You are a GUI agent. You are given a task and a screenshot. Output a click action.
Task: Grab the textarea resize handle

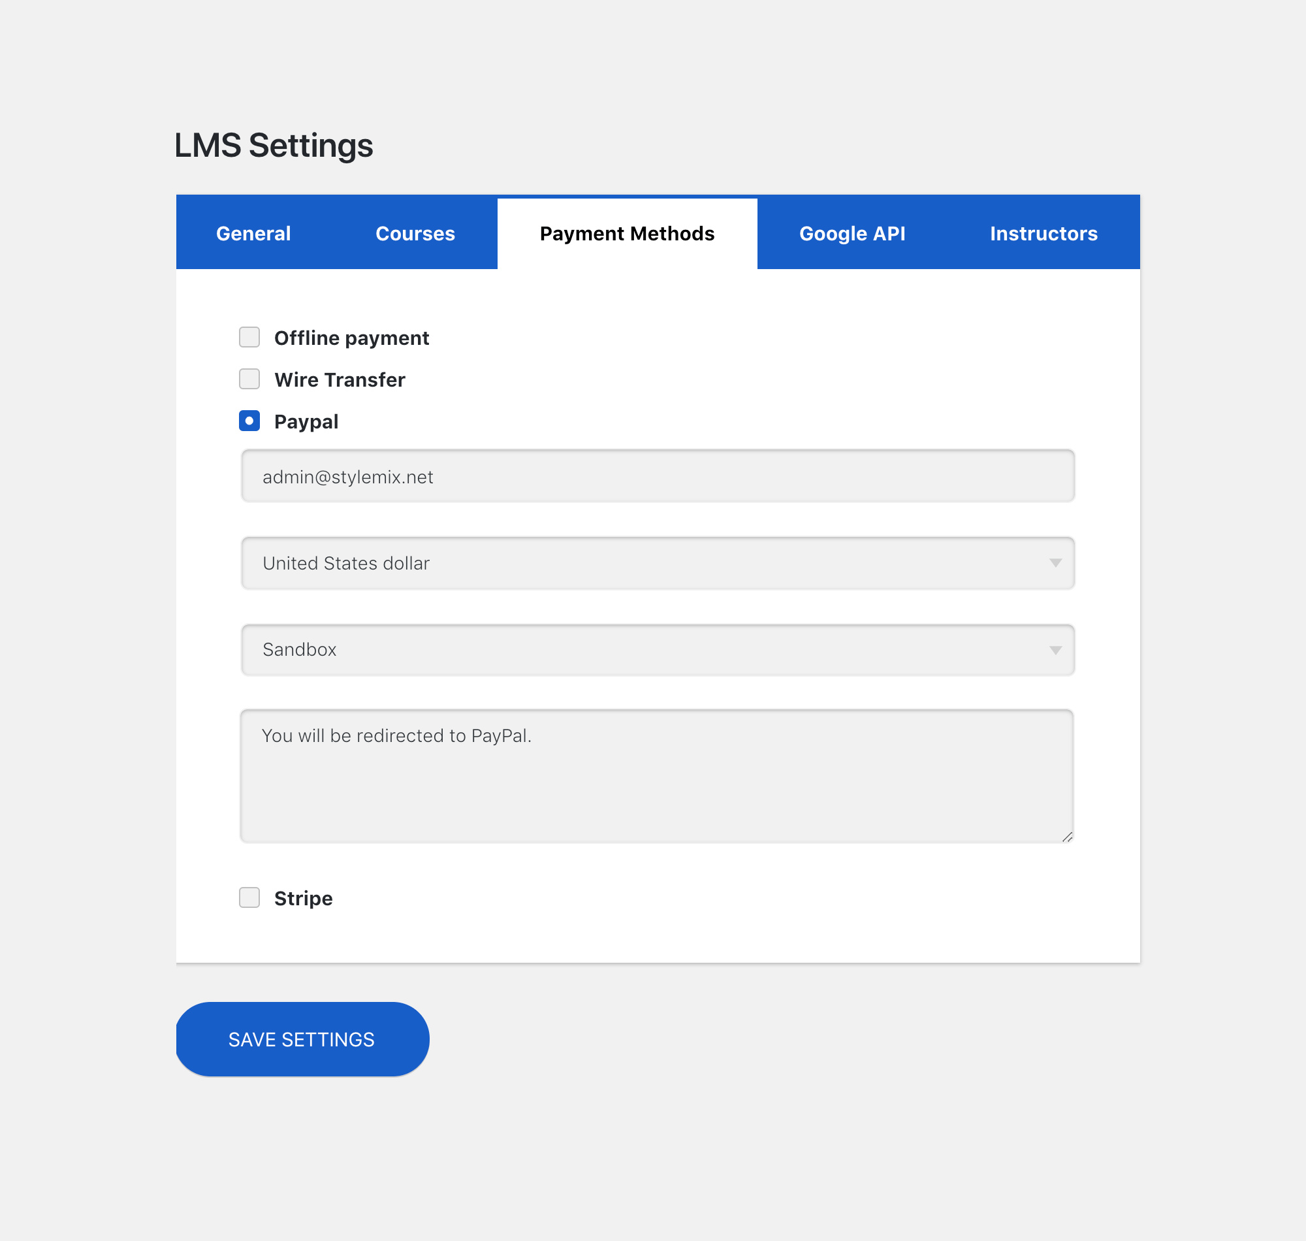click(1066, 837)
